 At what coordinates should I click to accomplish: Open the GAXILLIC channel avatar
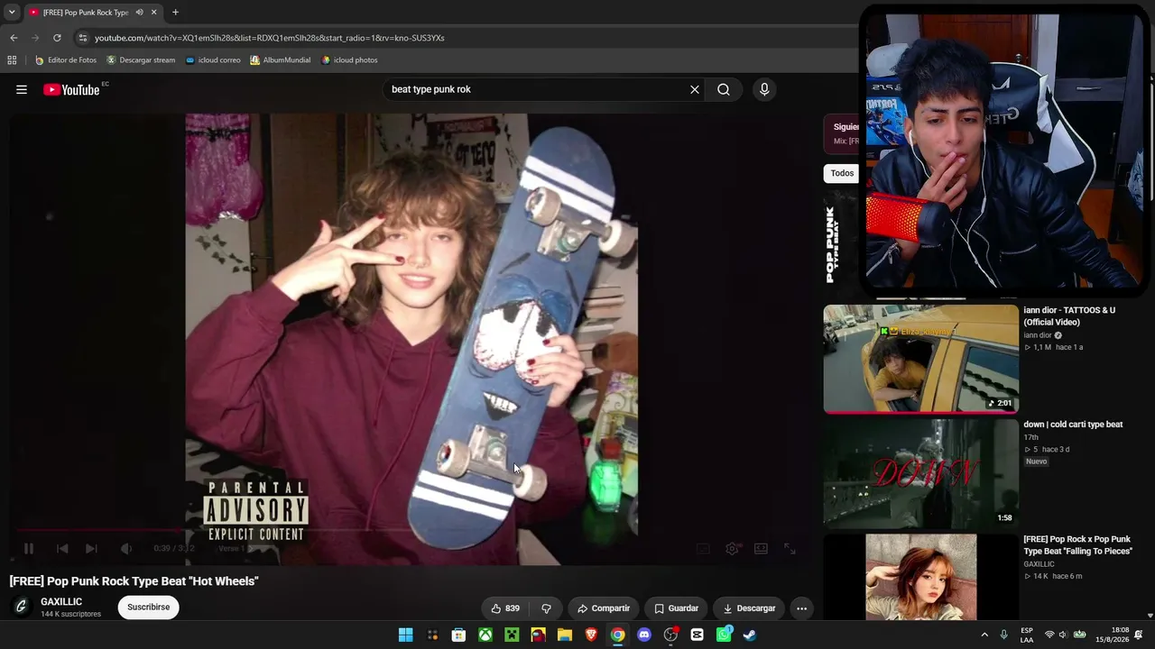(x=22, y=607)
